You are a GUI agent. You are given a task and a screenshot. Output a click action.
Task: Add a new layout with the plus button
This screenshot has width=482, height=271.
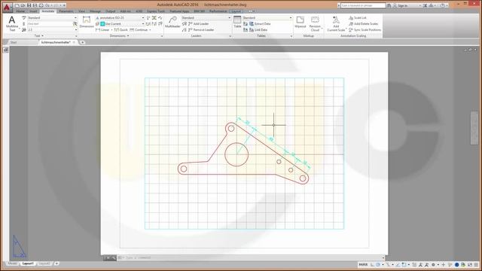point(56,263)
